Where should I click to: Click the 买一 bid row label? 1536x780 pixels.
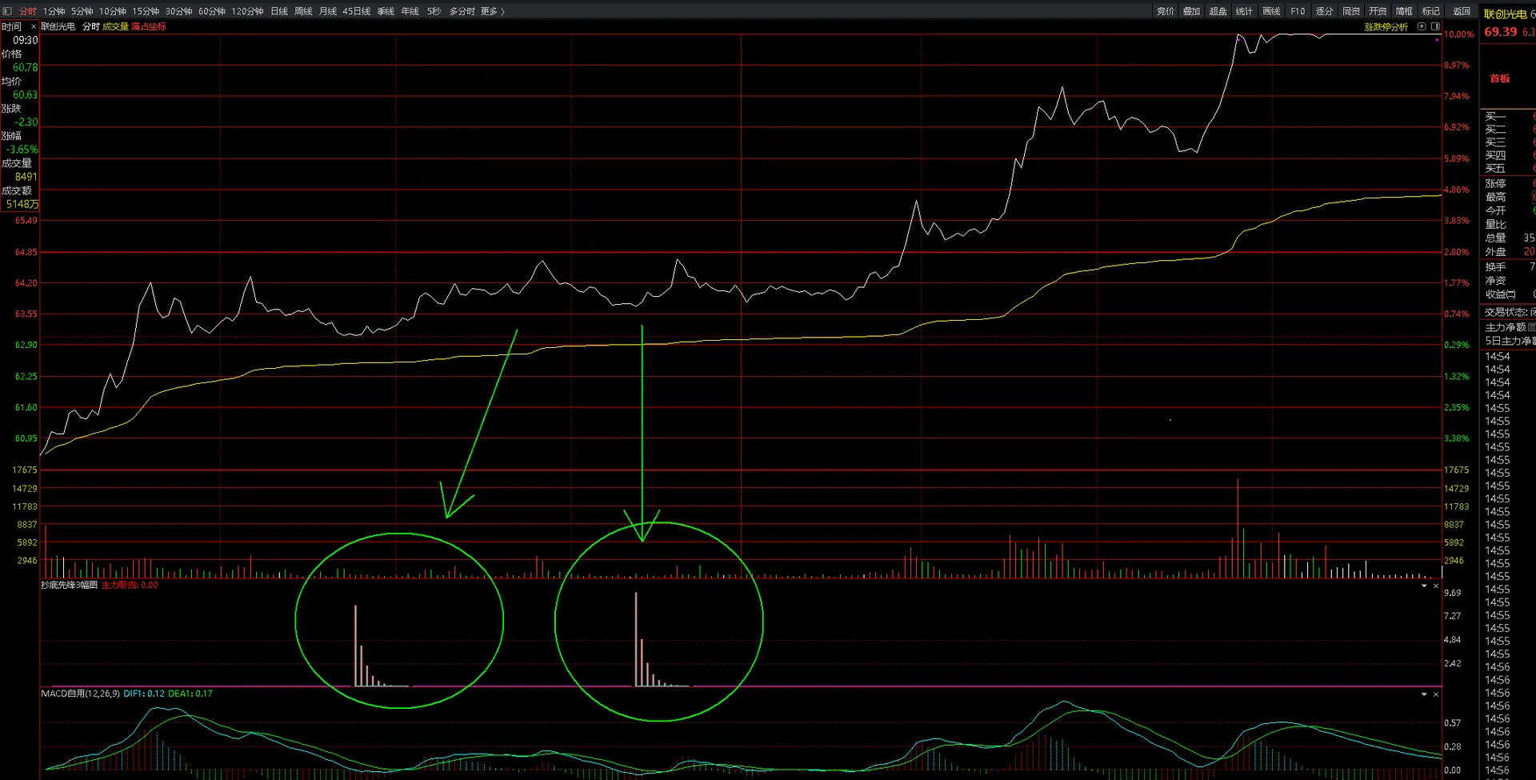click(x=1495, y=117)
